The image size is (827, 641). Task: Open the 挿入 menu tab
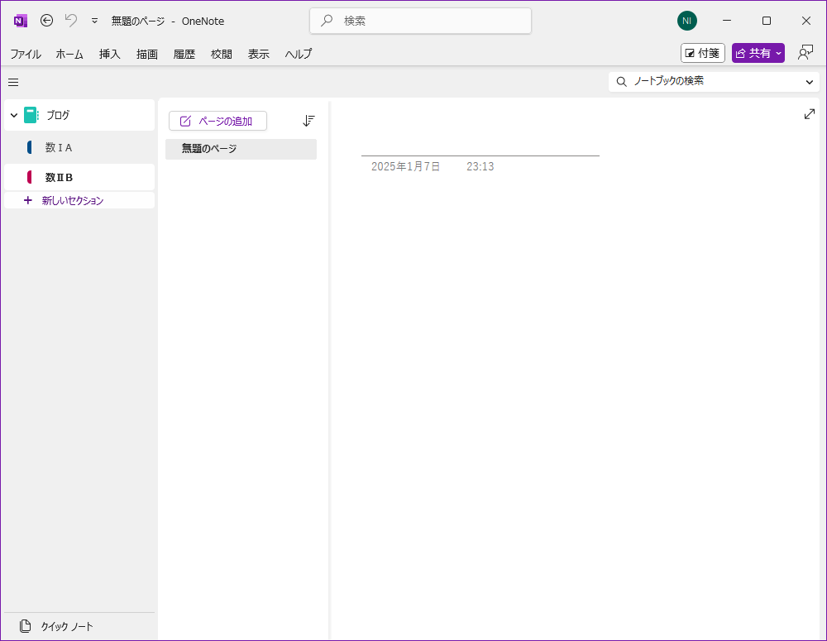110,54
